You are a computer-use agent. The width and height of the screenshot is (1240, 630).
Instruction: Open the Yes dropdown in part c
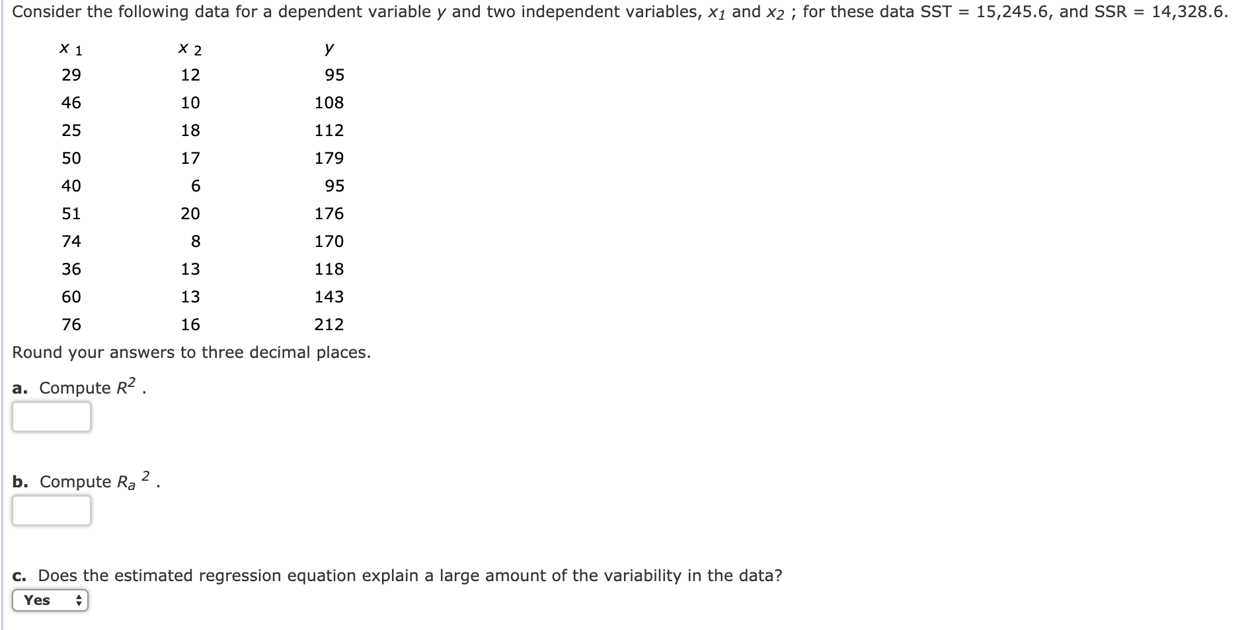pos(50,600)
